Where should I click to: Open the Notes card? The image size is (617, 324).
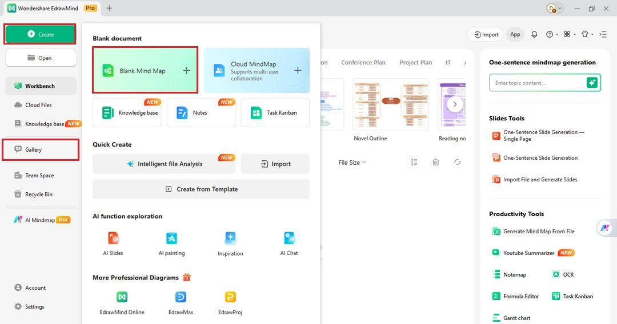click(x=201, y=113)
